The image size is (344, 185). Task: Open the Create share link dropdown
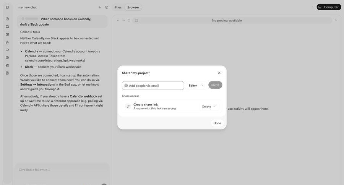pyautogui.click(x=209, y=107)
